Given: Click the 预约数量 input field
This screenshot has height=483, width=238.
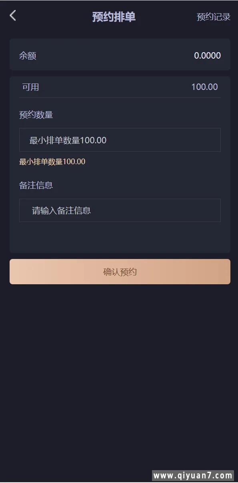Looking at the screenshot, I should tap(120, 140).
